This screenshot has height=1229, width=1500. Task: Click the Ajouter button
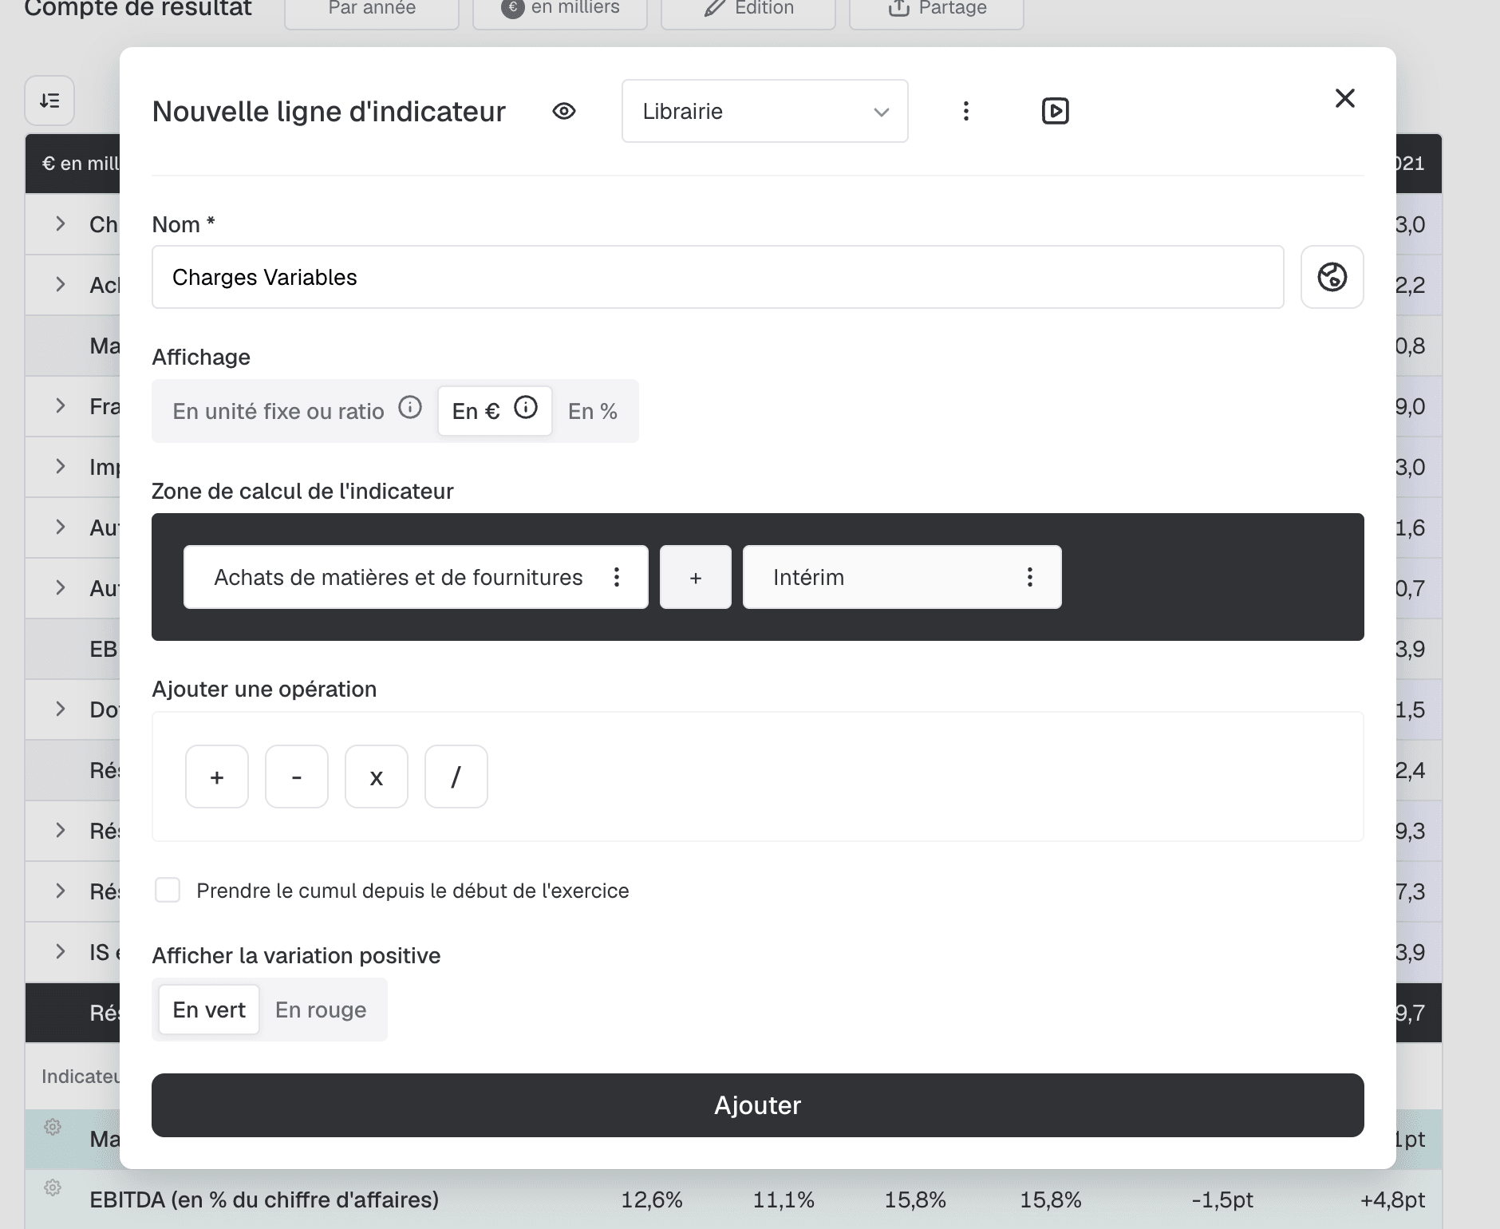pyautogui.click(x=757, y=1105)
